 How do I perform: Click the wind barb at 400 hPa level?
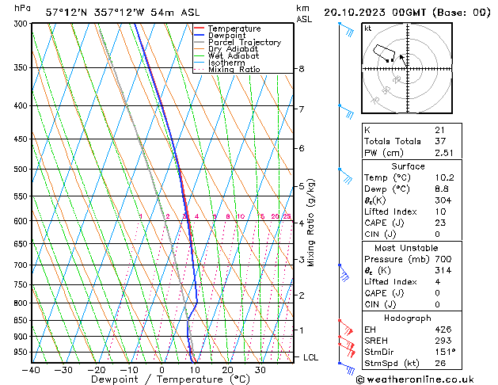tap(347, 112)
